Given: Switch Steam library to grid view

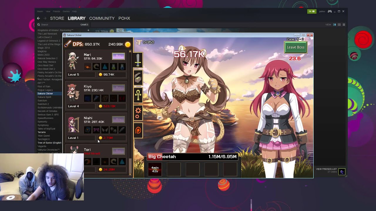Looking at the screenshot, I should [x=344, y=25].
